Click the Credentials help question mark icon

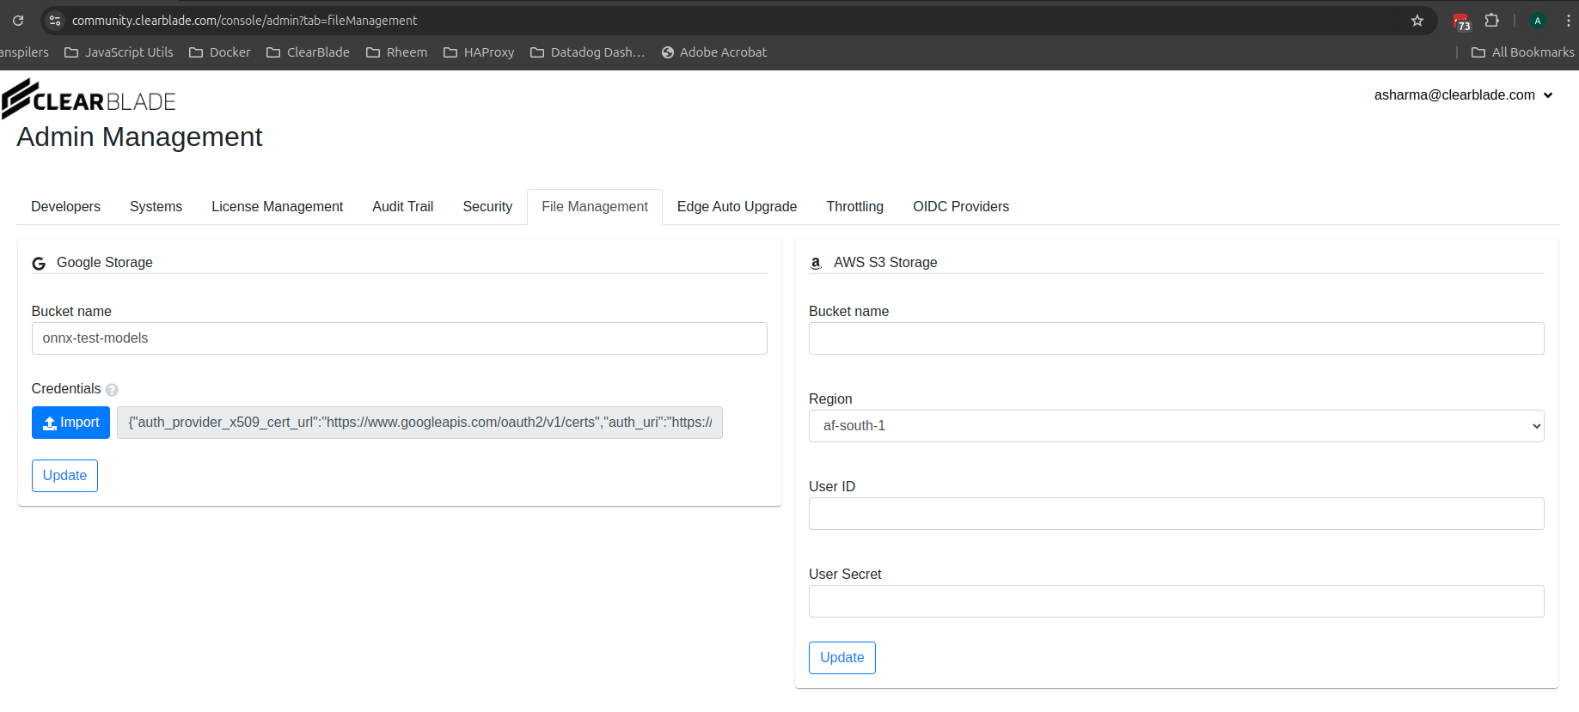pos(112,390)
